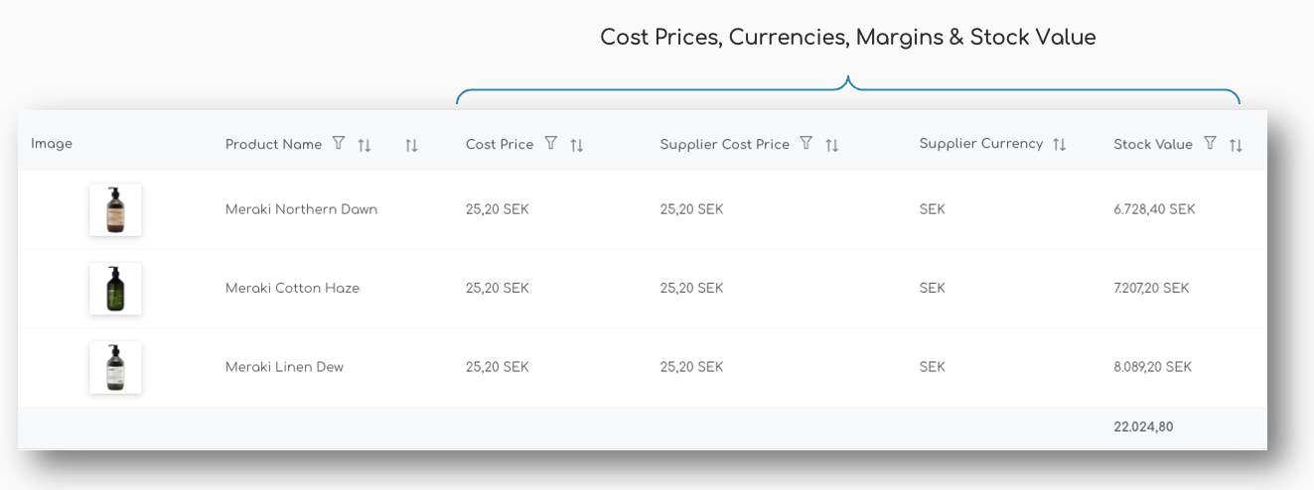View Meraki Linen Dew thumbnail

[115, 367]
